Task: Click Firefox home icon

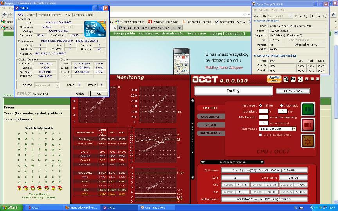Action: tap(333, 14)
